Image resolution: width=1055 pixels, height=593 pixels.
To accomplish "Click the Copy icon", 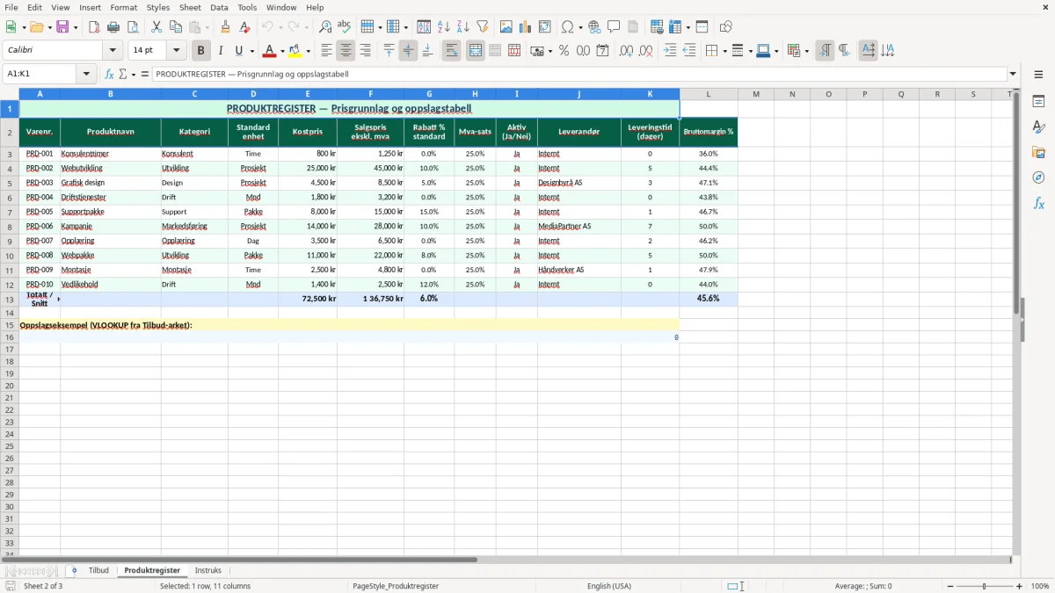I will (176, 27).
